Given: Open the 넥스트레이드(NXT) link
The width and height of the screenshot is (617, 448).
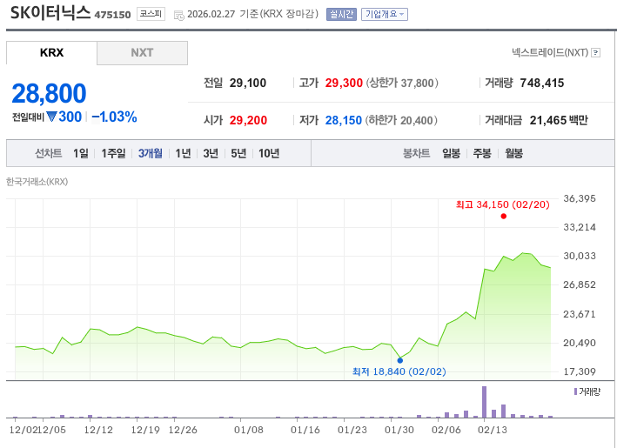Looking at the screenshot, I should (550, 53).
